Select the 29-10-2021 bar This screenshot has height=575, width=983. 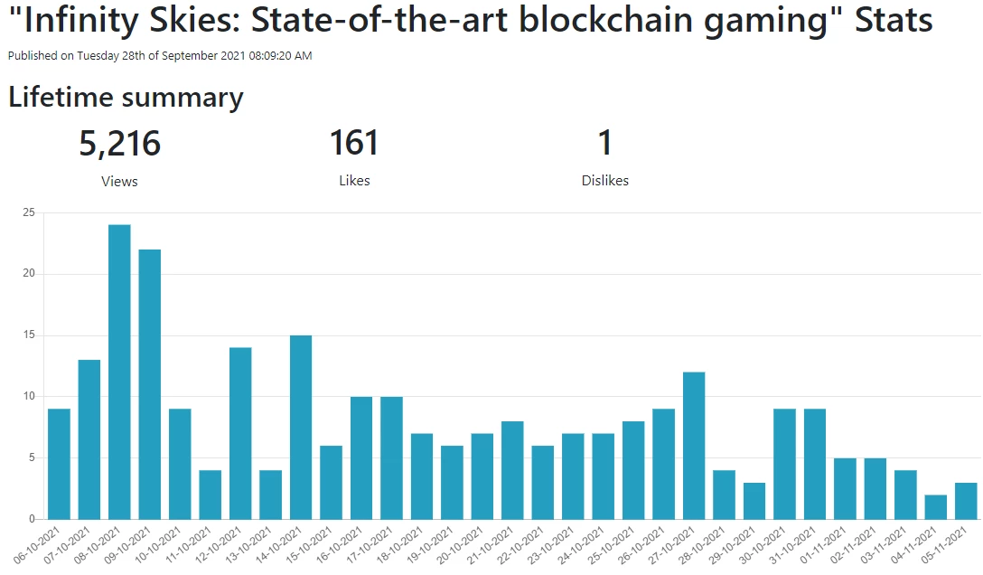754,501
